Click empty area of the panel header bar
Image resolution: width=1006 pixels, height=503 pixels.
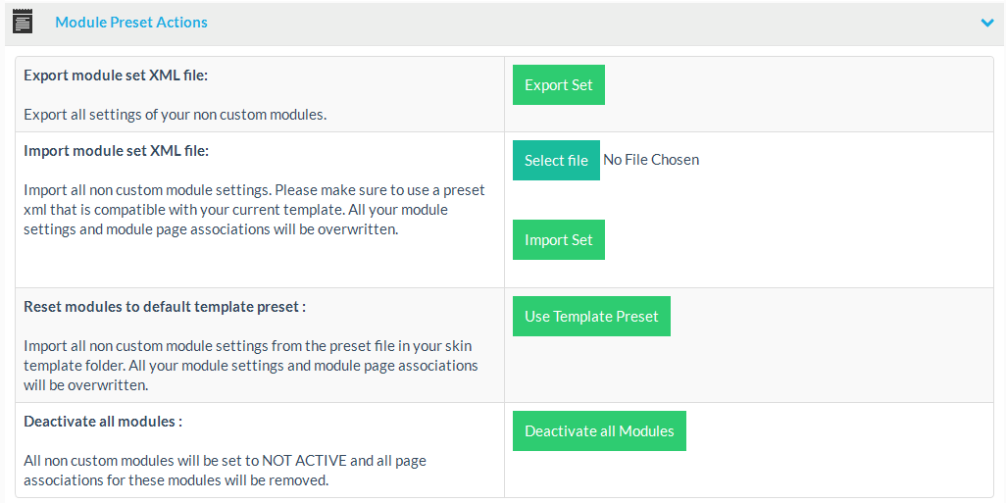pos(588,23)
